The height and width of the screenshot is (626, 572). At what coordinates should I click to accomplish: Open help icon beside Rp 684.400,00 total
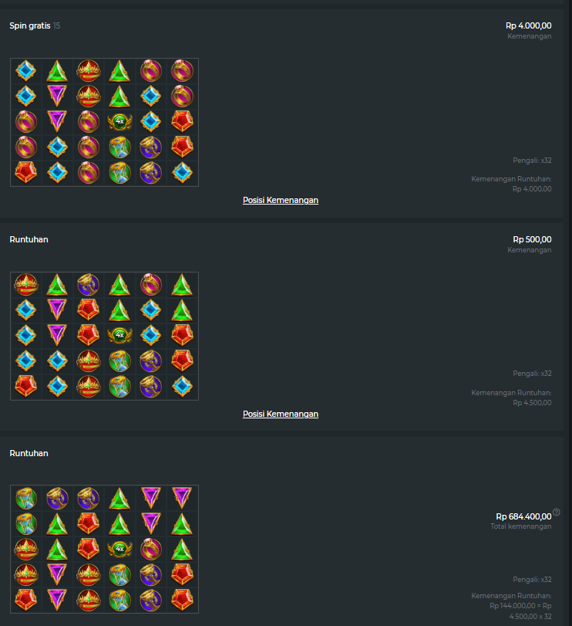tap(557, 513)
